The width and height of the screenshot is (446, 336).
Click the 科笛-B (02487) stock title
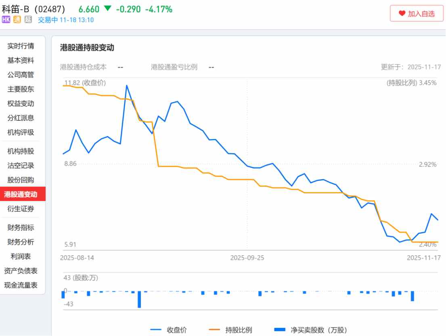34,9
